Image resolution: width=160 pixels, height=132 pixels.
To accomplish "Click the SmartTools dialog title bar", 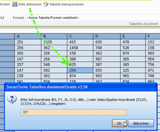I will tap(81, 87).
